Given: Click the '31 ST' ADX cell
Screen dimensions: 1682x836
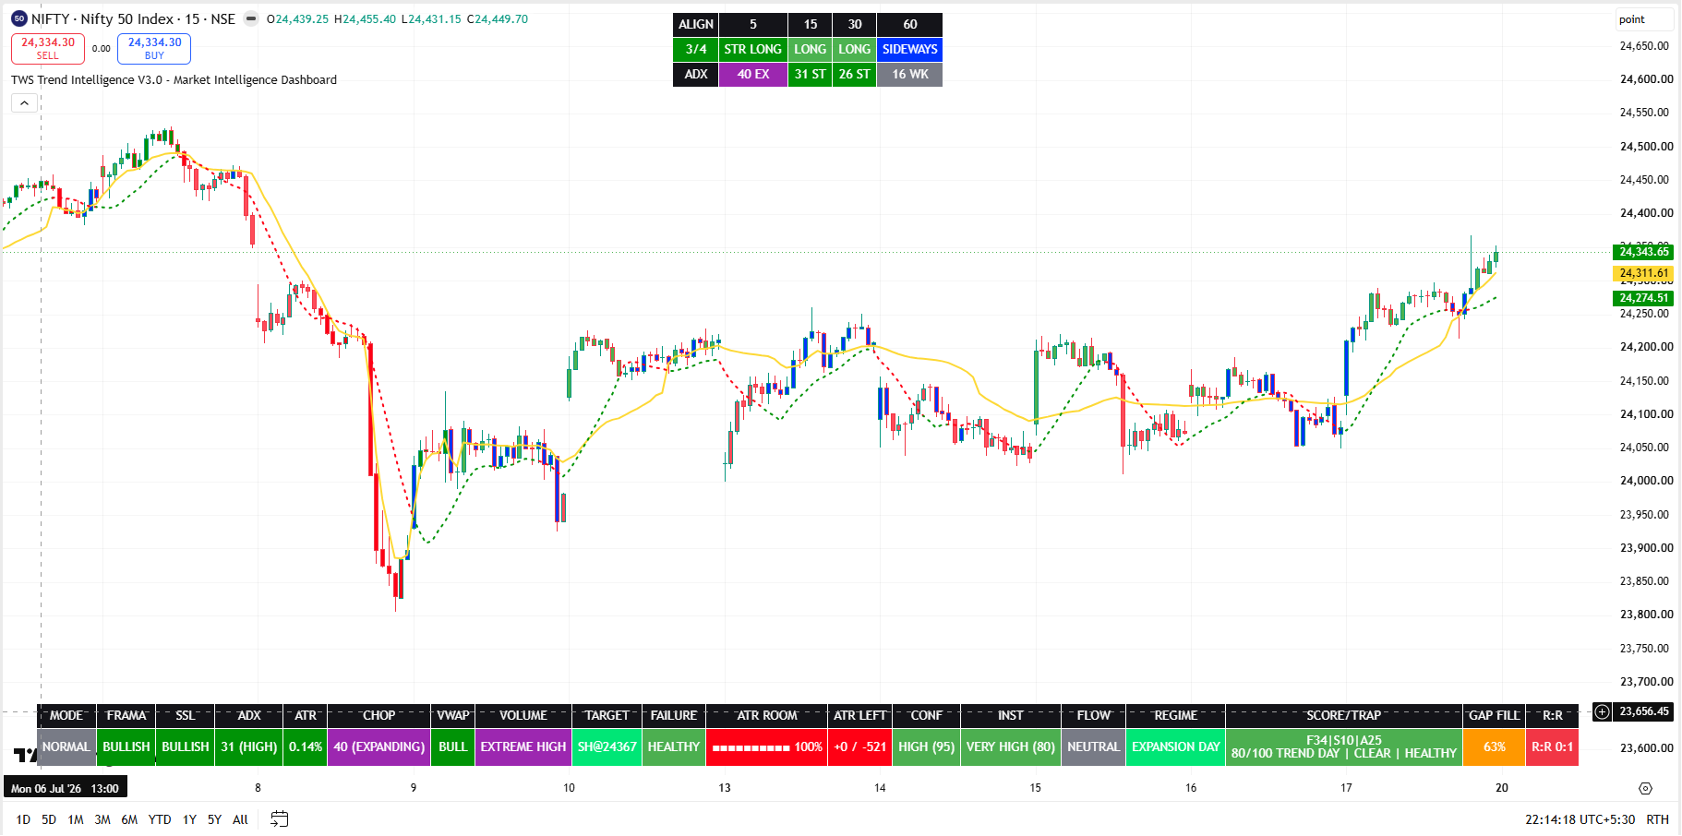Looking at the screenshot, I should [x=810, y=74].
